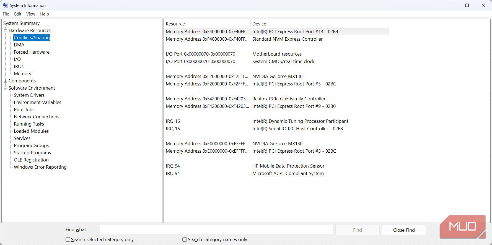Enable Search category names only checkbox
The image size is (492, 245).
click(x=185, y=239)
